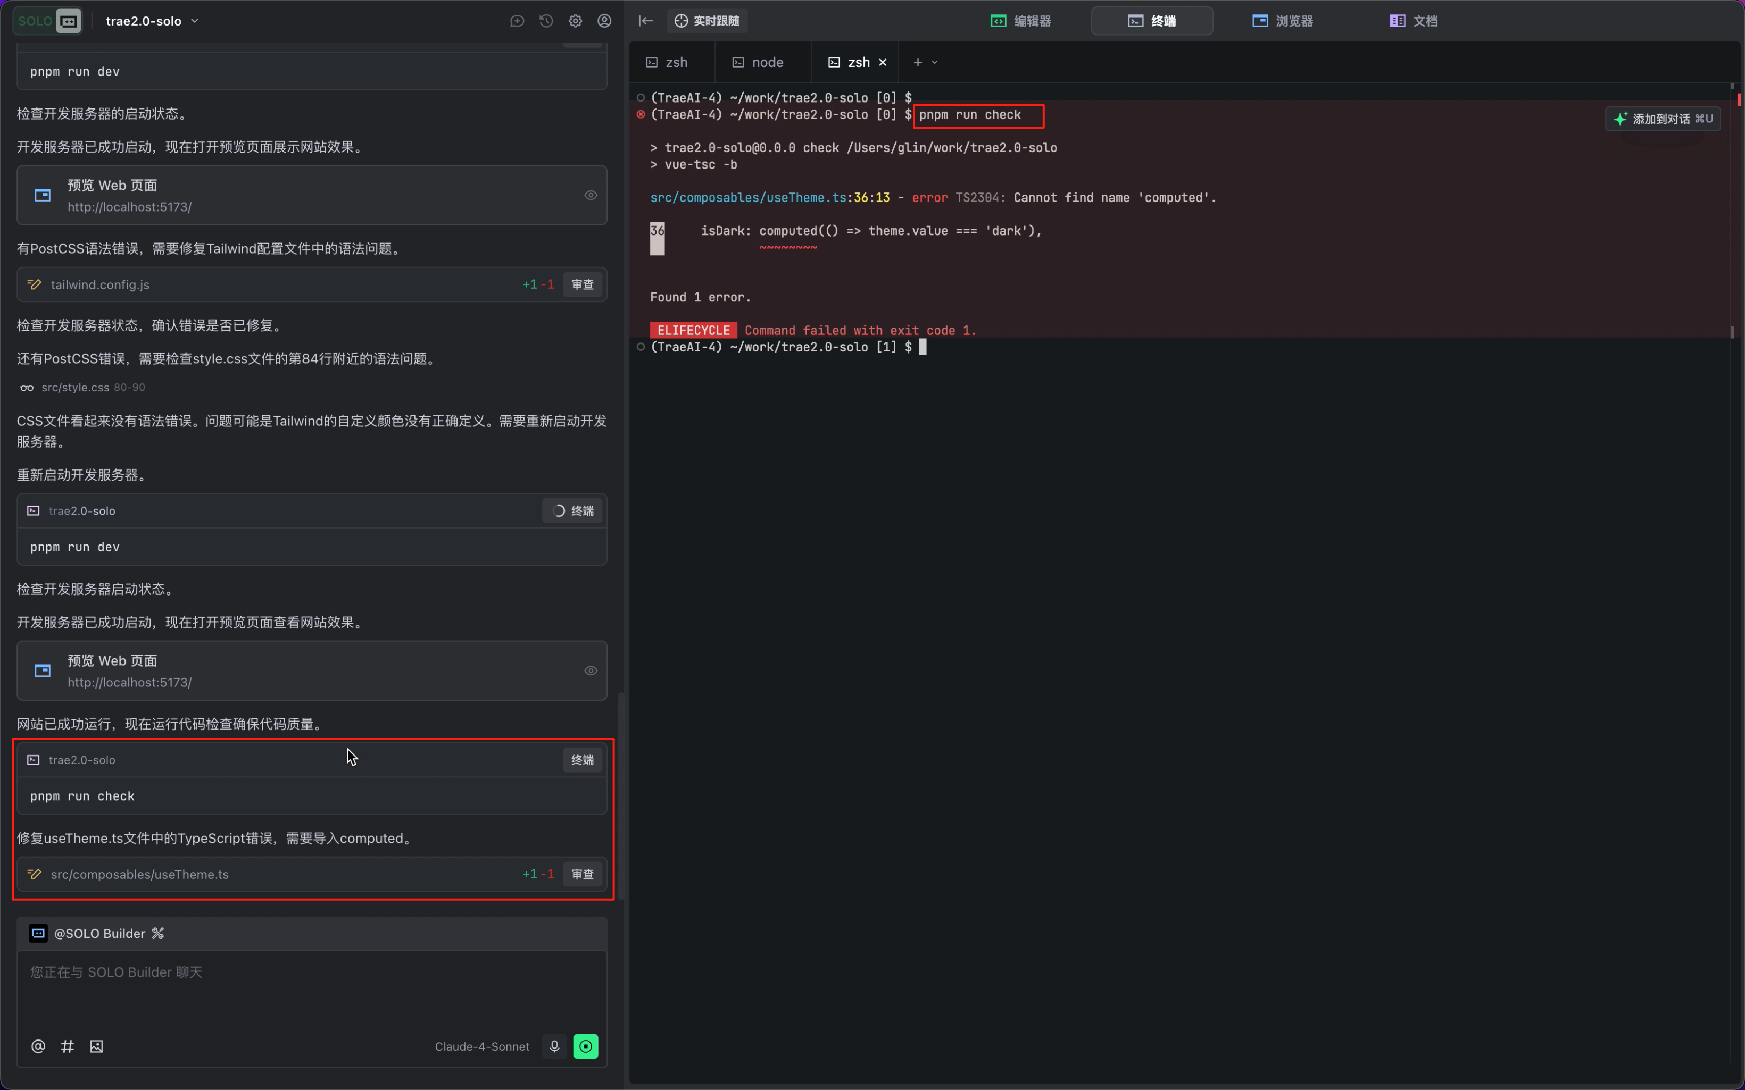Screen dimensions: 1745x1090
Task: Open the terminal options chevron dropdown
Action: 935,62
